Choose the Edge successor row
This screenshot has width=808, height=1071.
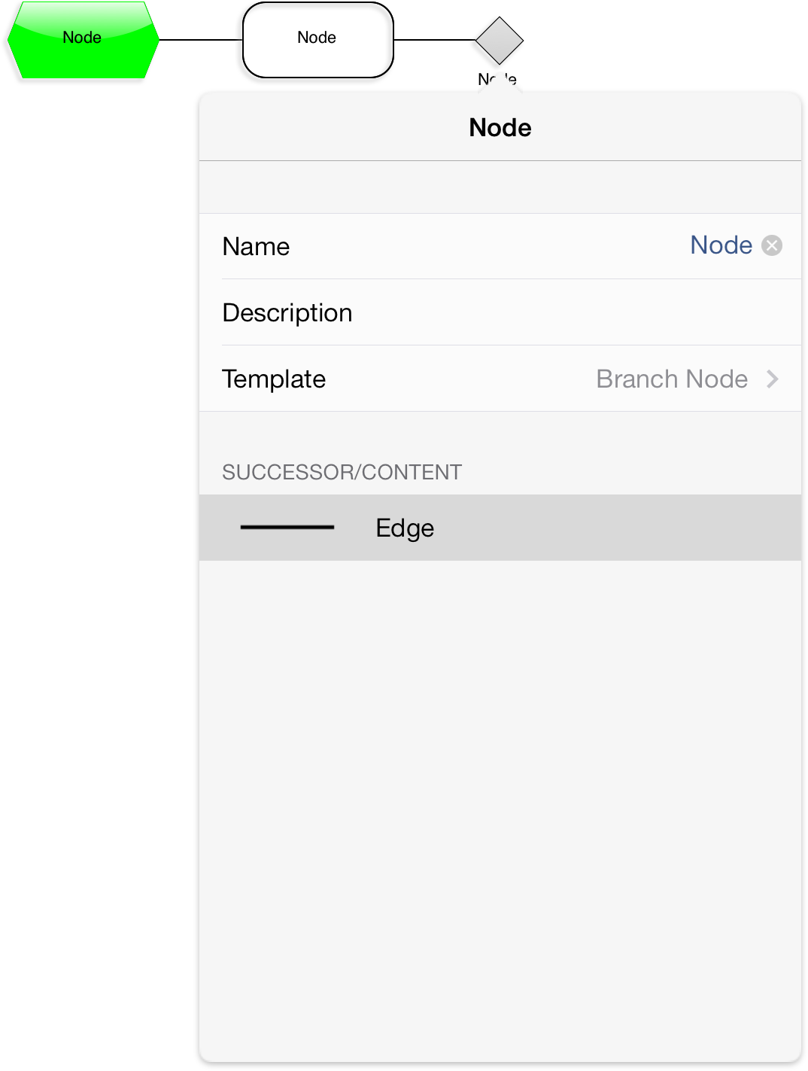coord(500,528)
